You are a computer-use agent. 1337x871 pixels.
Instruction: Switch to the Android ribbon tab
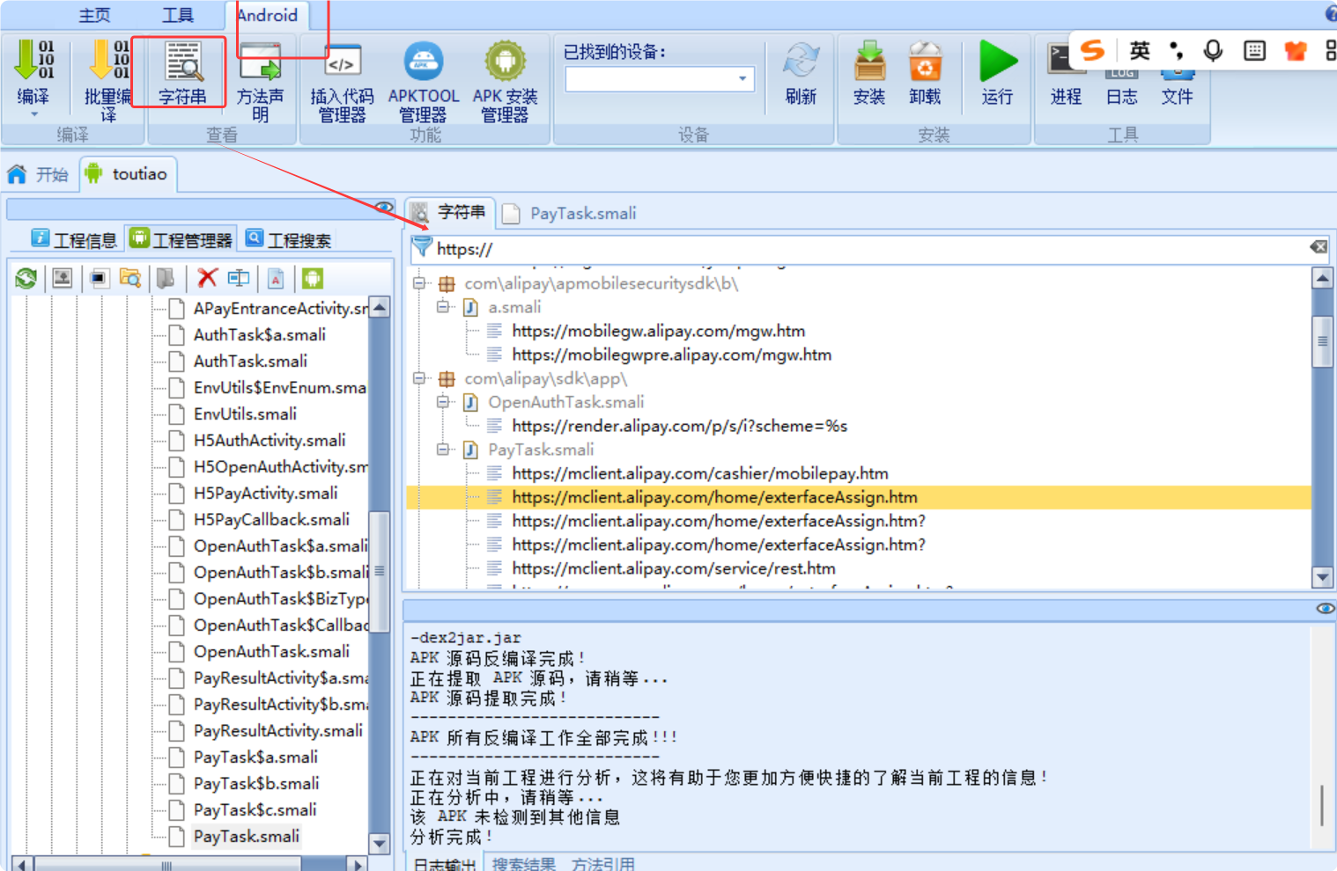tap(267, 15)
